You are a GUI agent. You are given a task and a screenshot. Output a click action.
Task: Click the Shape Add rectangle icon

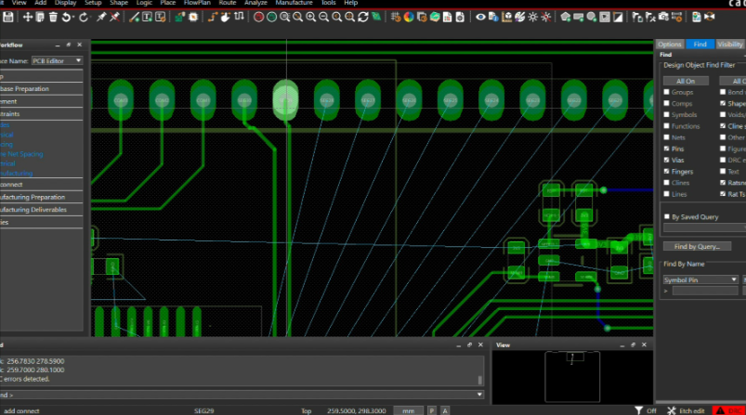click(579, 17)
